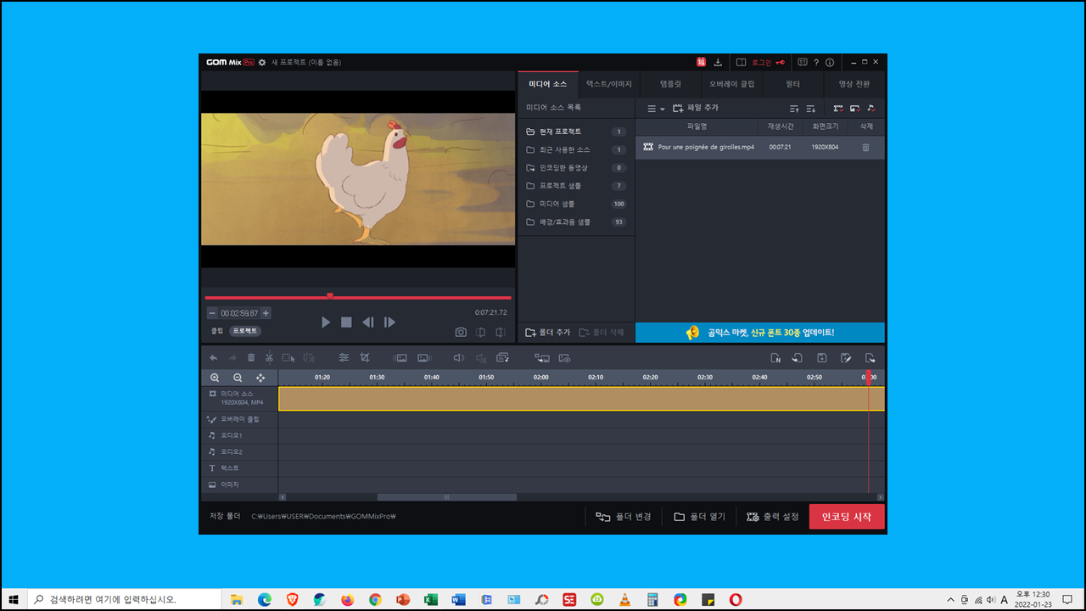Screen dimensions: 1086x611
Task: Select the 프로젝트 샘플 folder
Action: coord(576,186)
